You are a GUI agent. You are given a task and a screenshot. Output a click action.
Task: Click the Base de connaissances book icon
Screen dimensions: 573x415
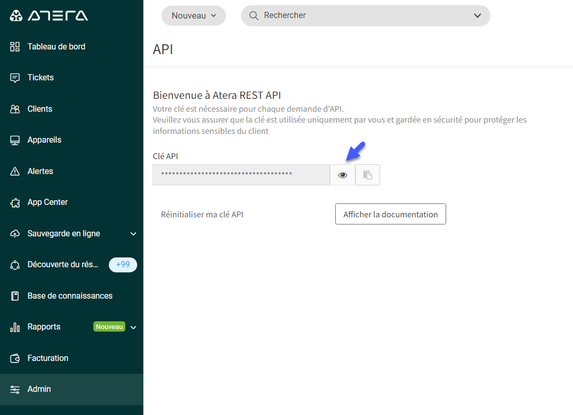tap(15, 296)
